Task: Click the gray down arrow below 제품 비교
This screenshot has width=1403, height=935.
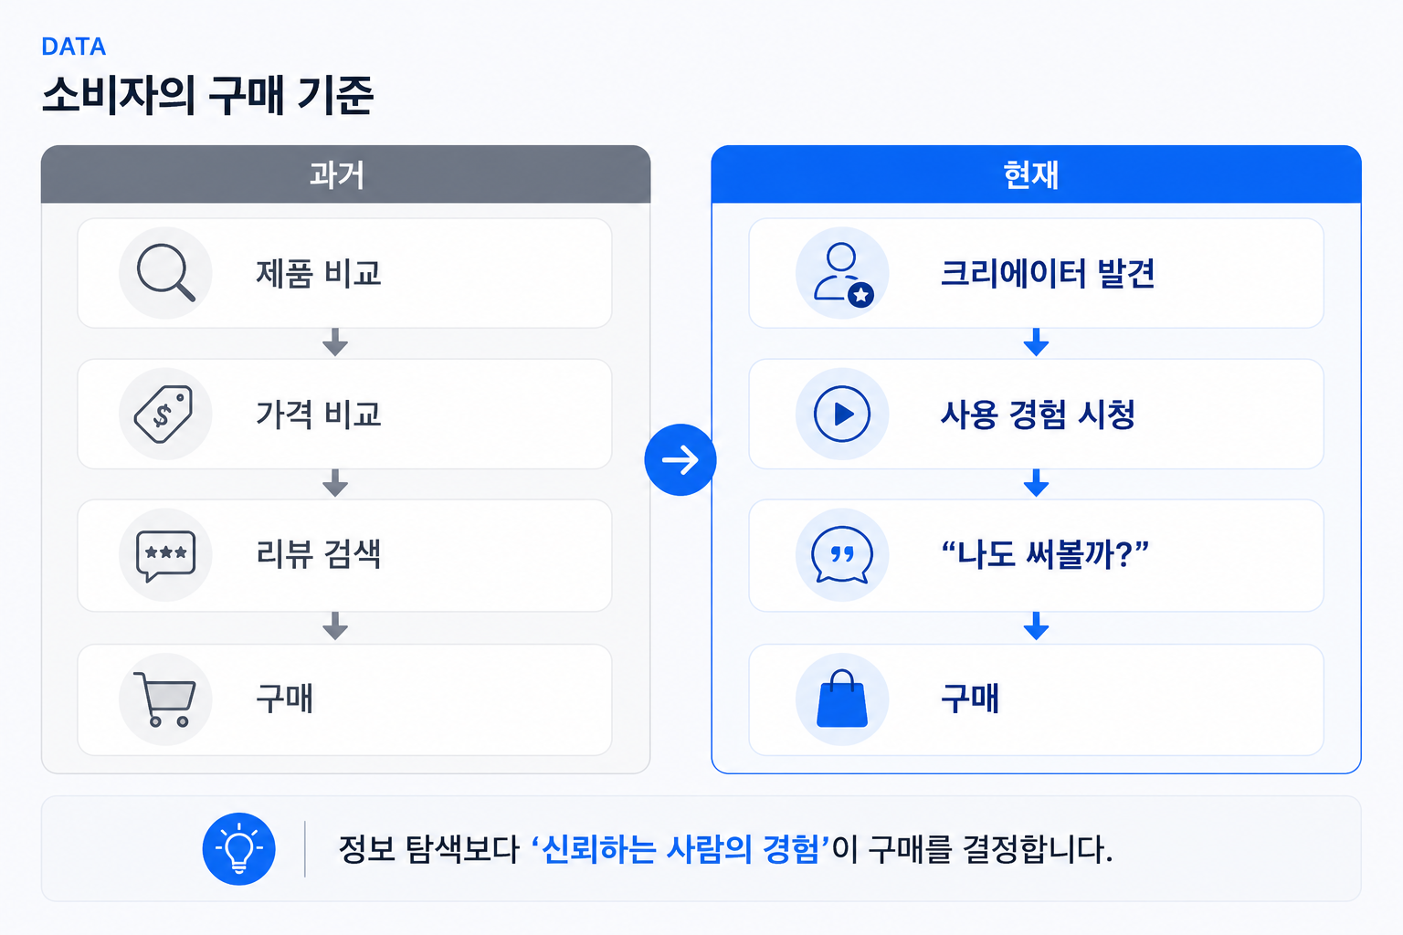Action: [335, 342]
